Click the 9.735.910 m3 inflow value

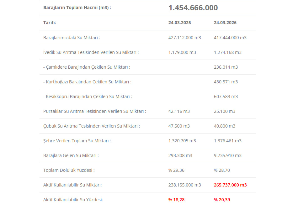pyautogui.click(x=227, y=155)
